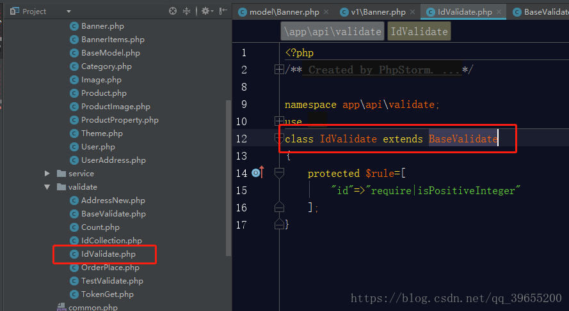This screenshot has width=569, height=311.
Task: Select BaseModel.php in the tree
Action: 111,53
